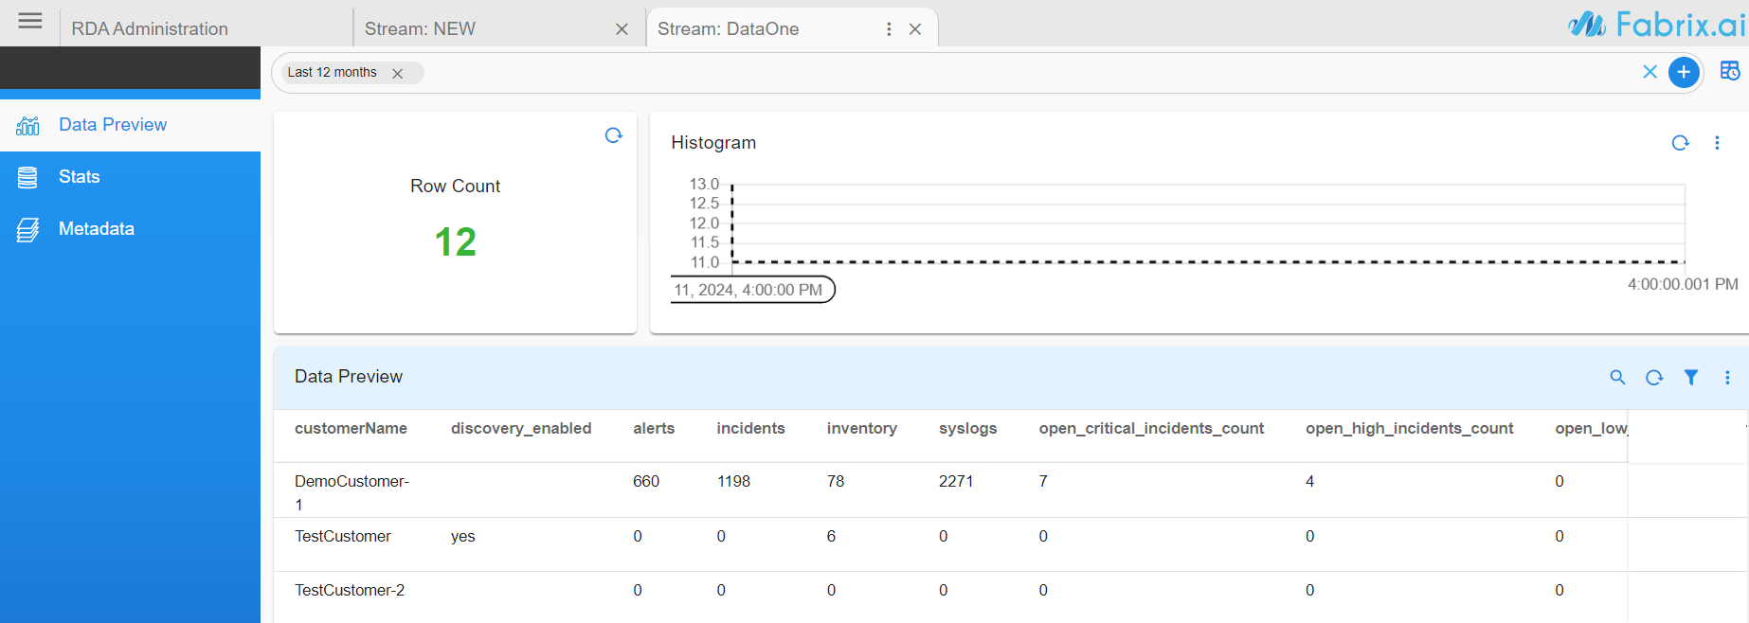Remove the Last 12 months filter chip
This screenshot has width=1749, height=623.
coord(398,73)
